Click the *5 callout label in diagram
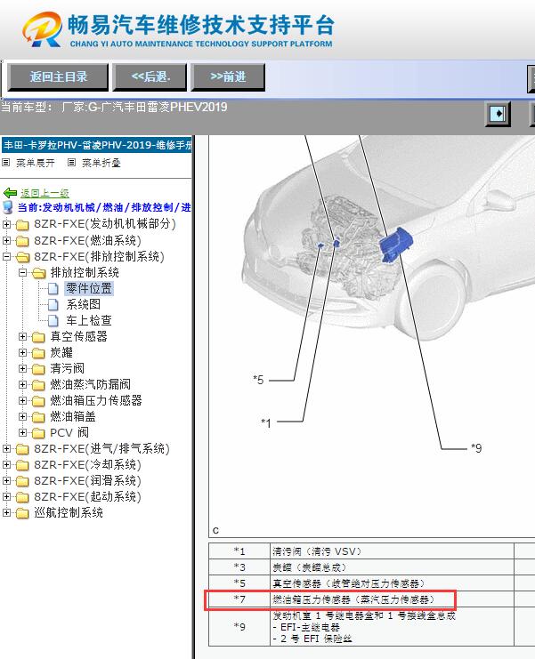The width and height of the screenshot is (535, 659). click(258, 380)
